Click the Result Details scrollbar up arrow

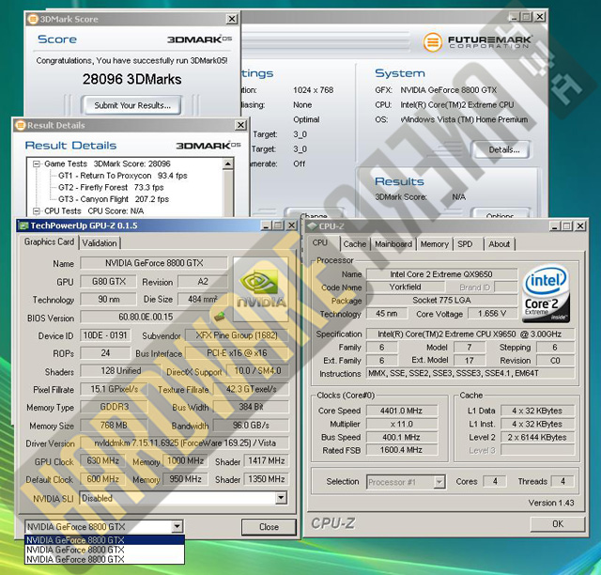tap(227, 164)
